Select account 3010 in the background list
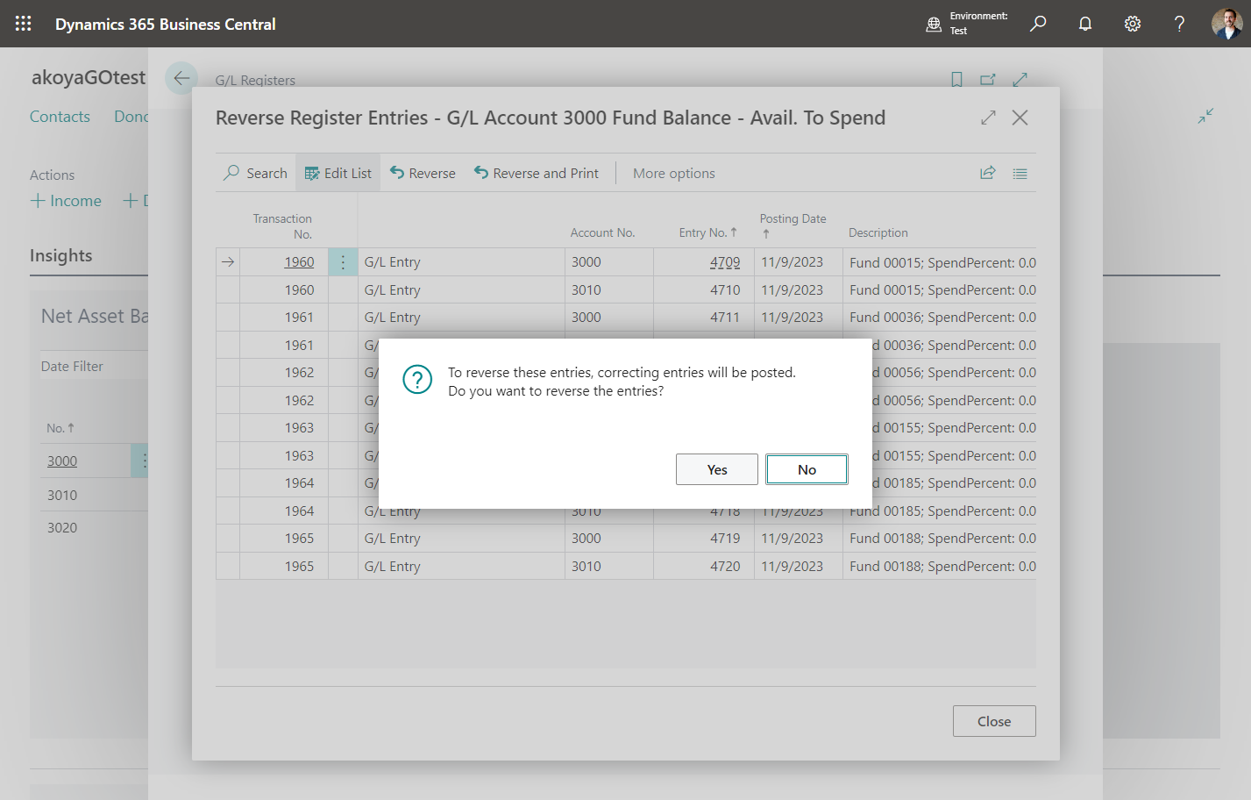This screenshot has height=800, width=1251. coord(62,495)
